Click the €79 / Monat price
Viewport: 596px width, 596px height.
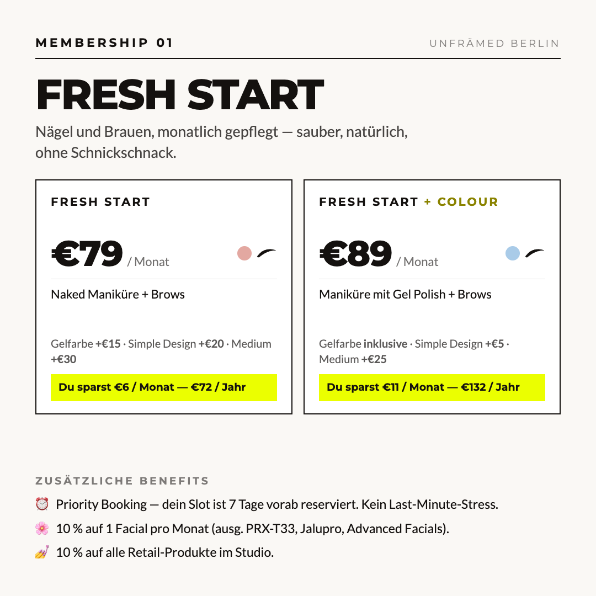point(110,254)
